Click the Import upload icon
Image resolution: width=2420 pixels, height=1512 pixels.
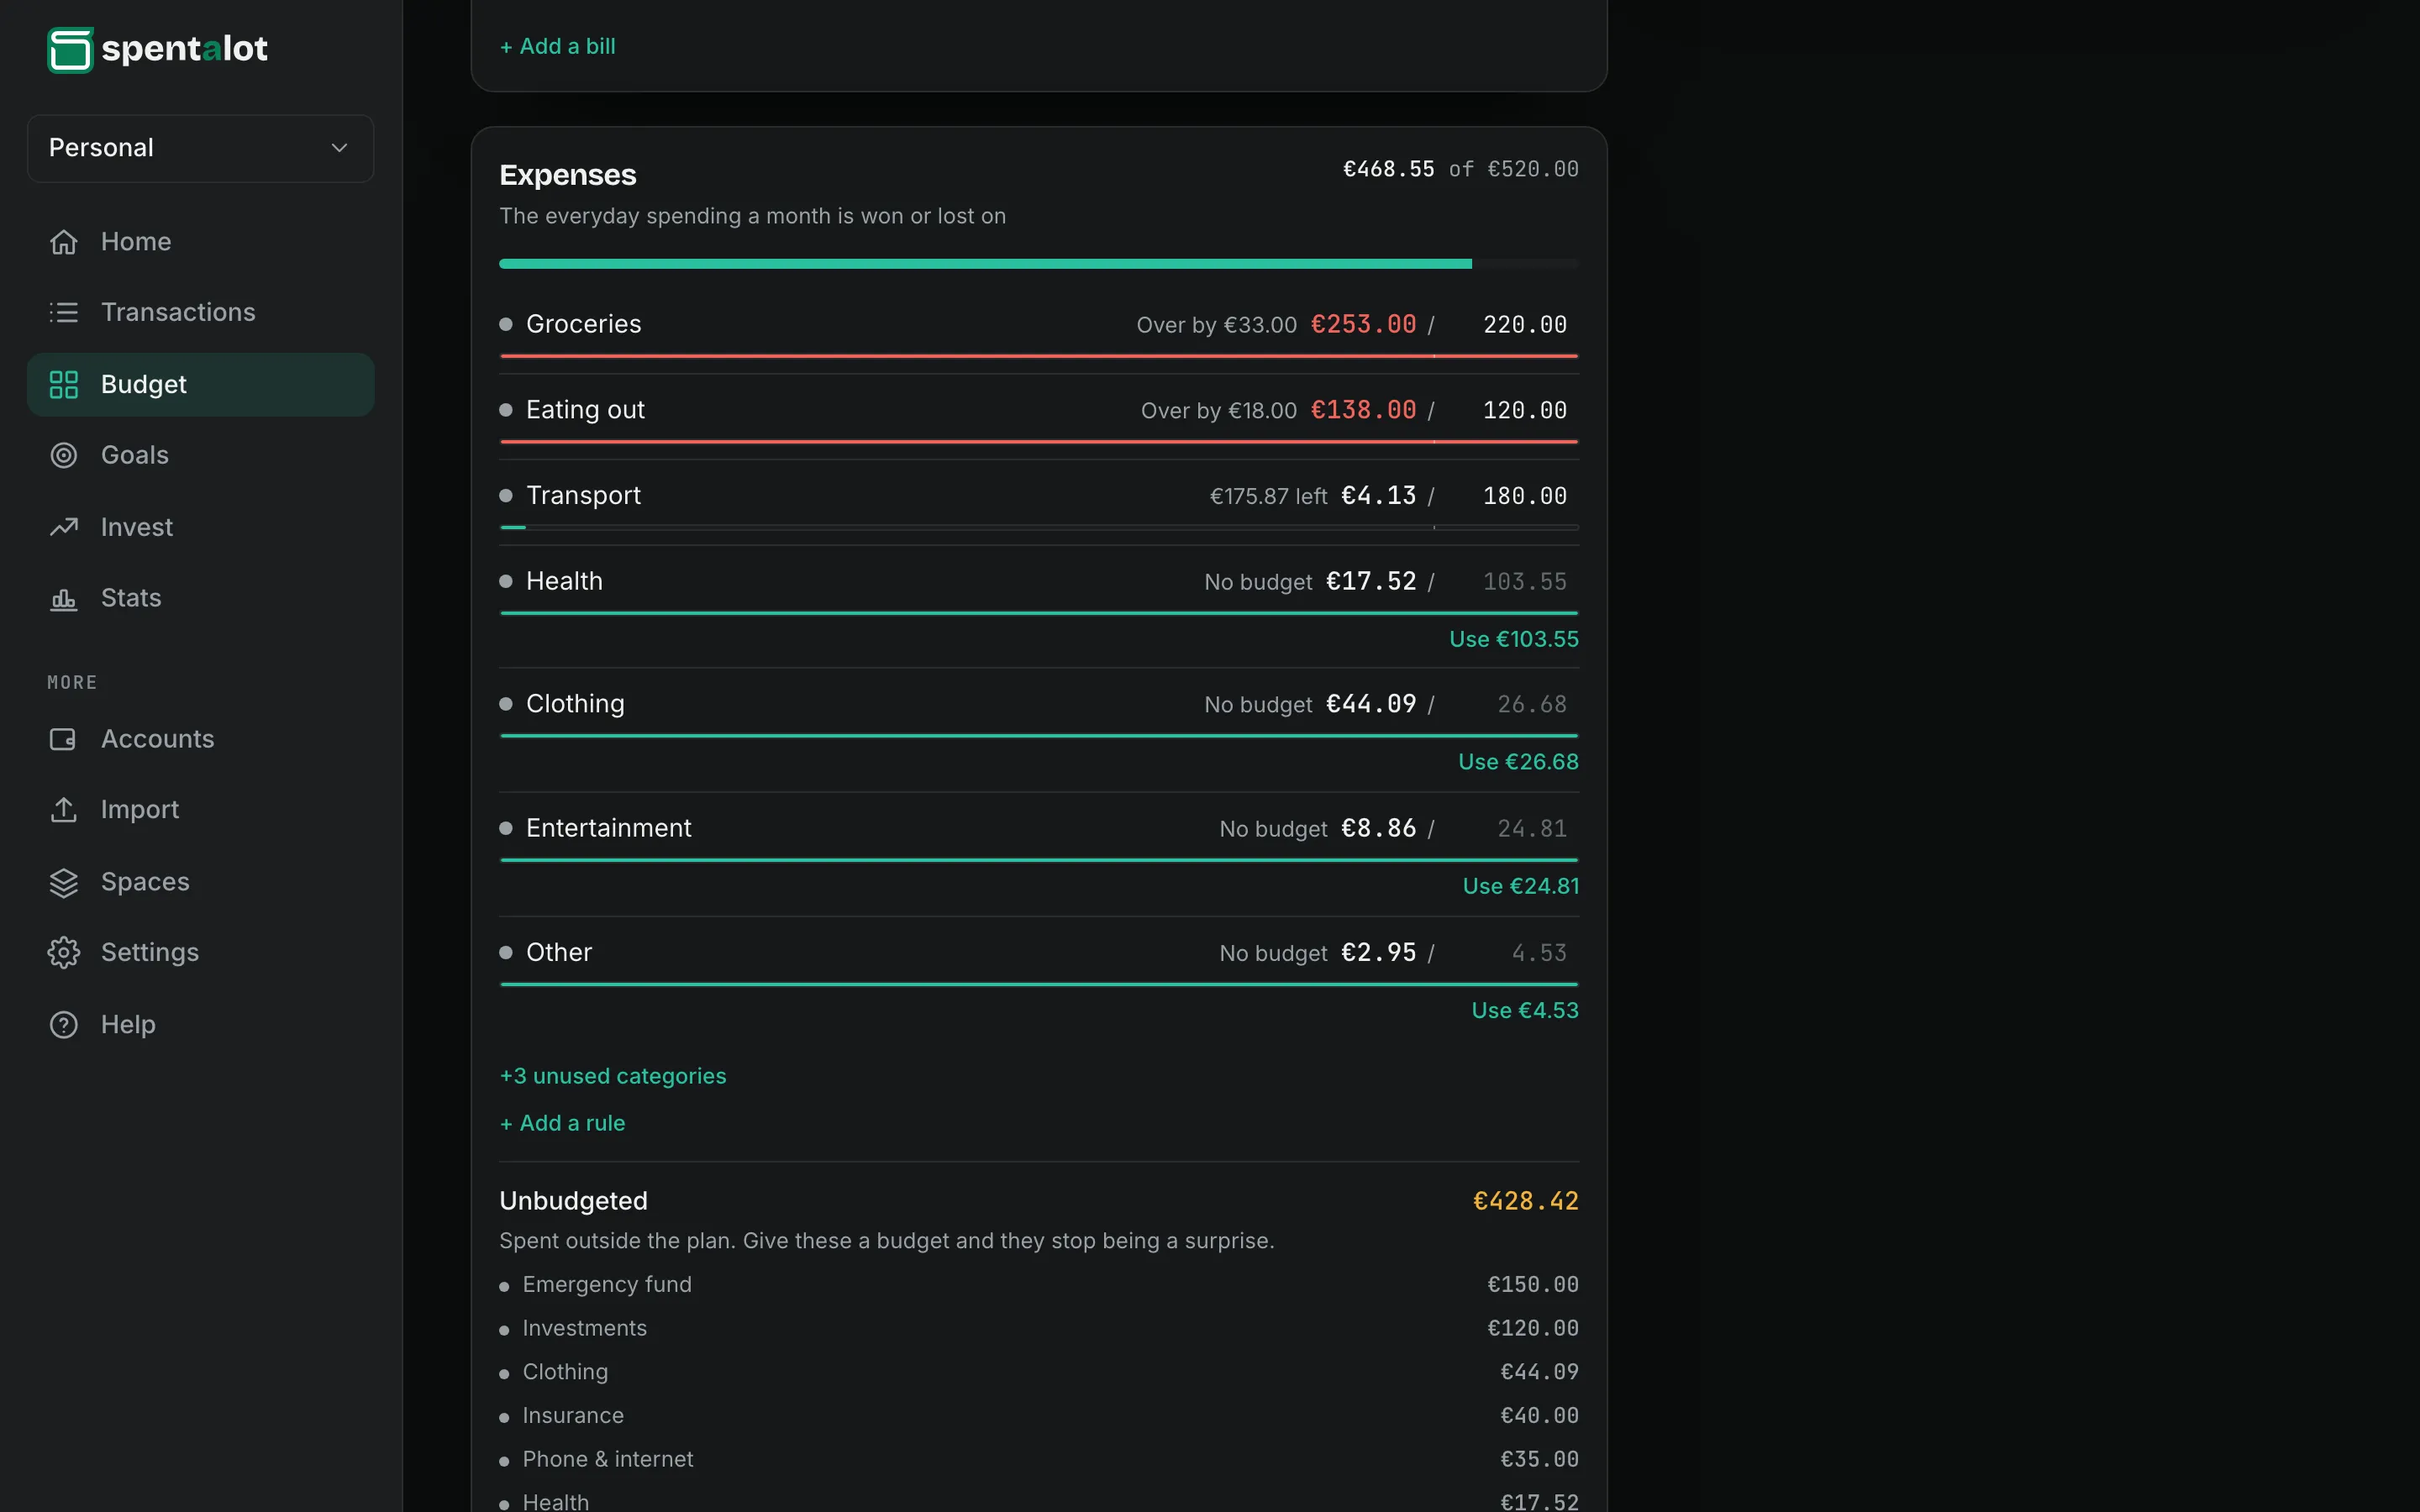[x=64, y=810]
